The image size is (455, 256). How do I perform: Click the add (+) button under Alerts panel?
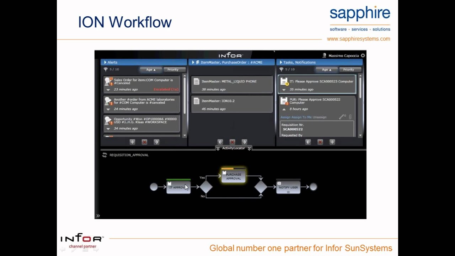click(132, 142)
